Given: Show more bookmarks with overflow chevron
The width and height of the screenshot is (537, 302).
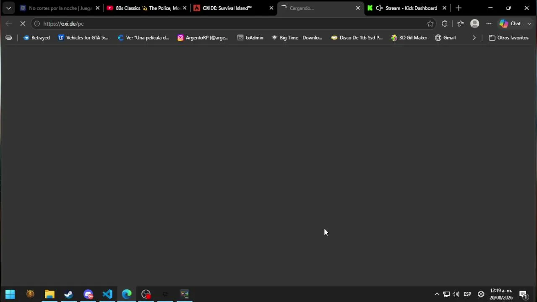Looking at the screenshot, I should coord(474,38).
